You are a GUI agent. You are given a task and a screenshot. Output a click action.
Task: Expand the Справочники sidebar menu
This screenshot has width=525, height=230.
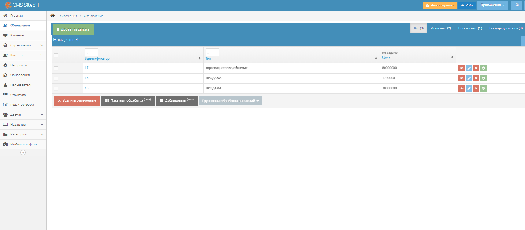click(23, 45)
